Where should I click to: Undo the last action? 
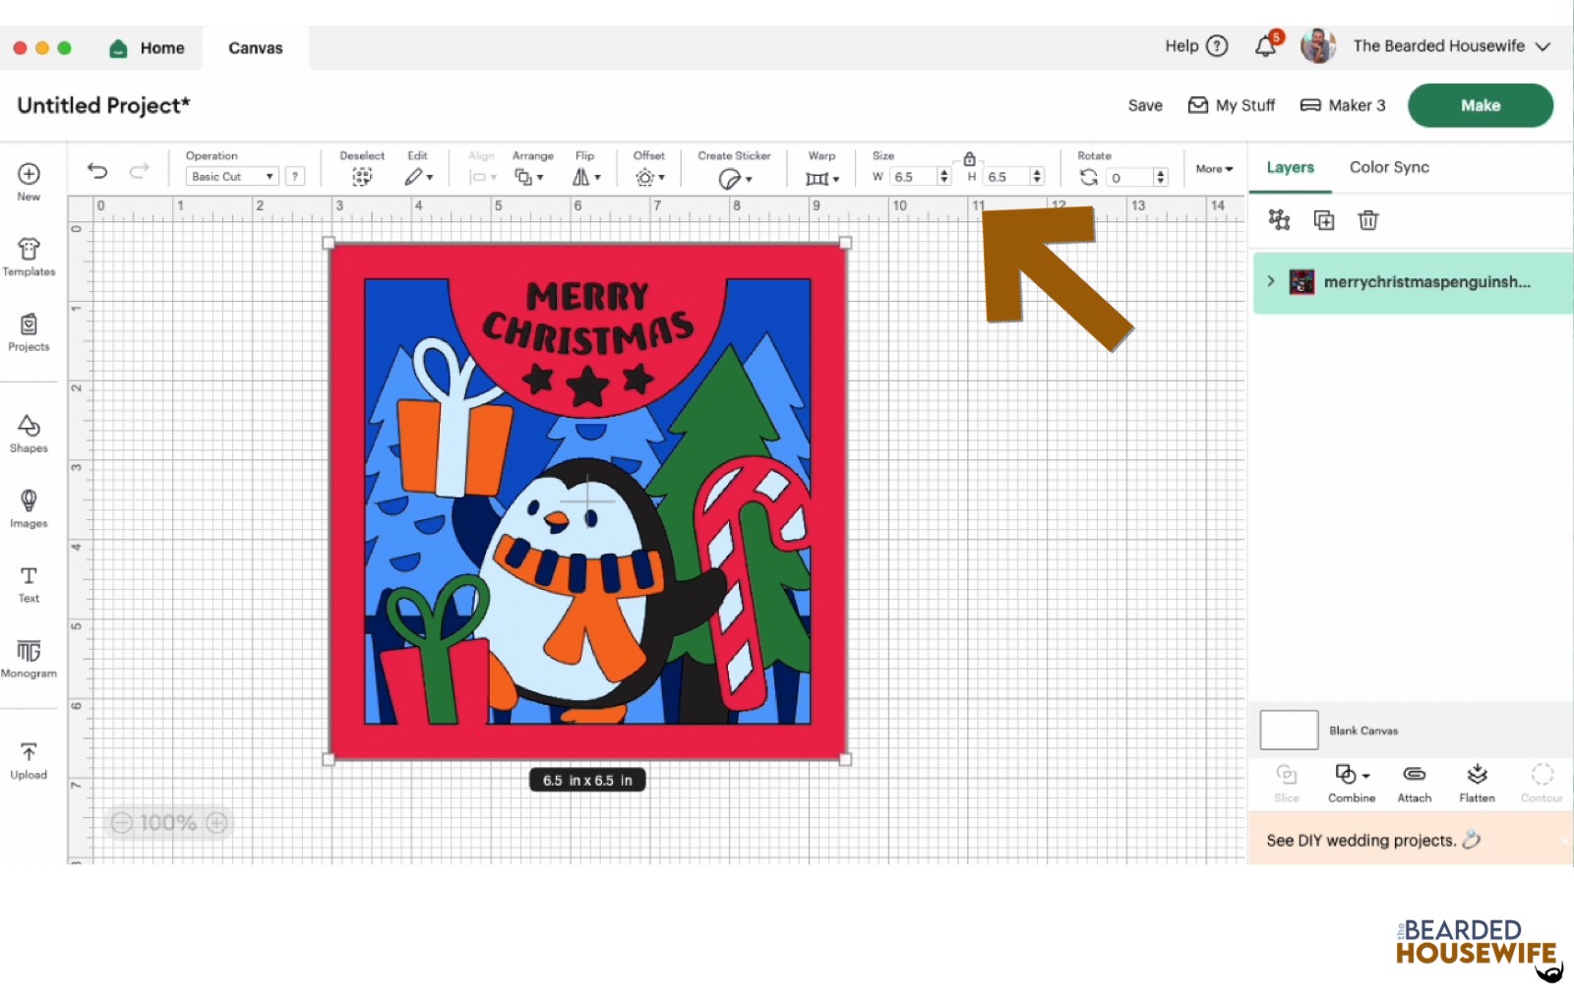pos(96,171)
